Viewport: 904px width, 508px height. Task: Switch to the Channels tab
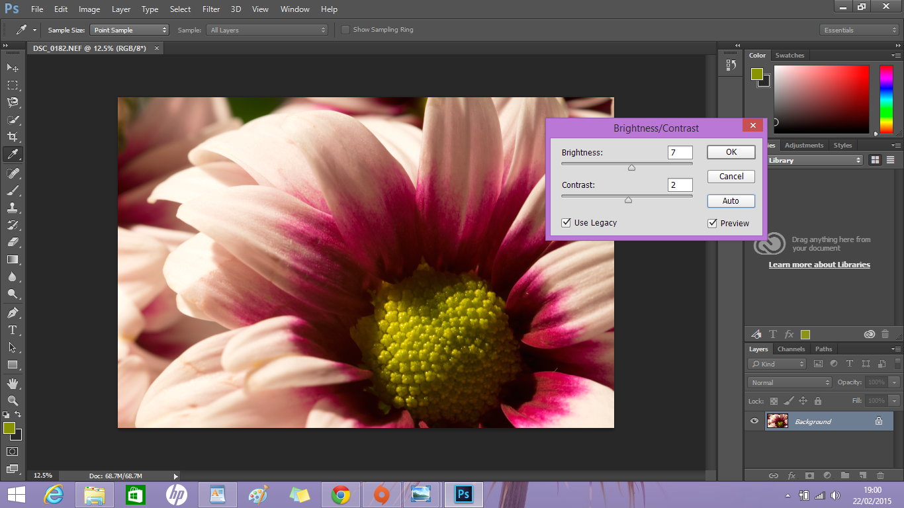791,349
